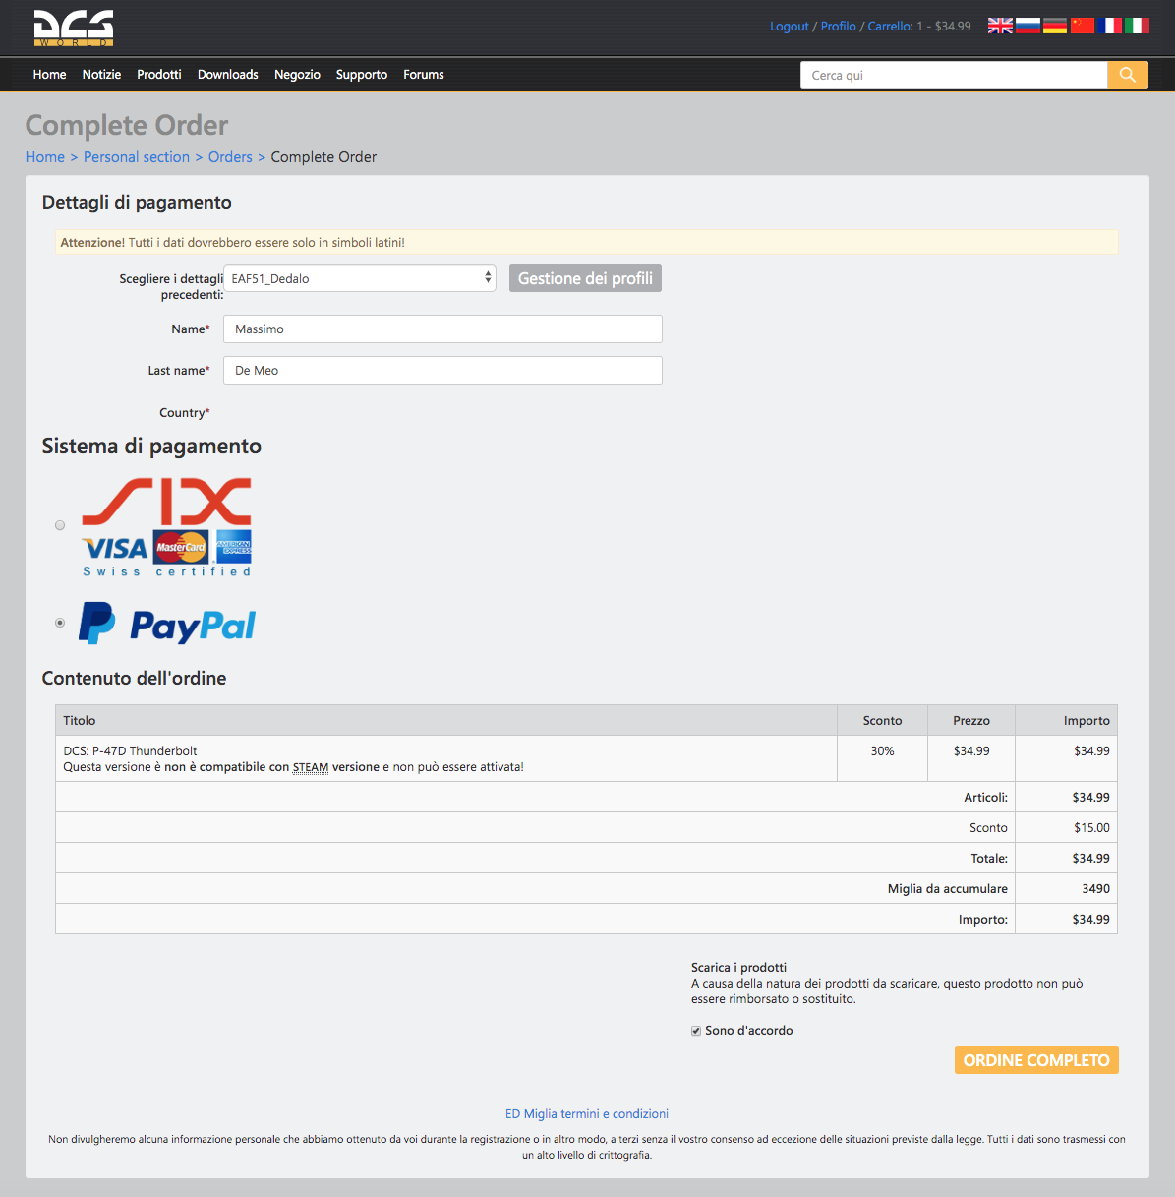
Task: Click Home in the breadcrumb
Action: (45, 157)
